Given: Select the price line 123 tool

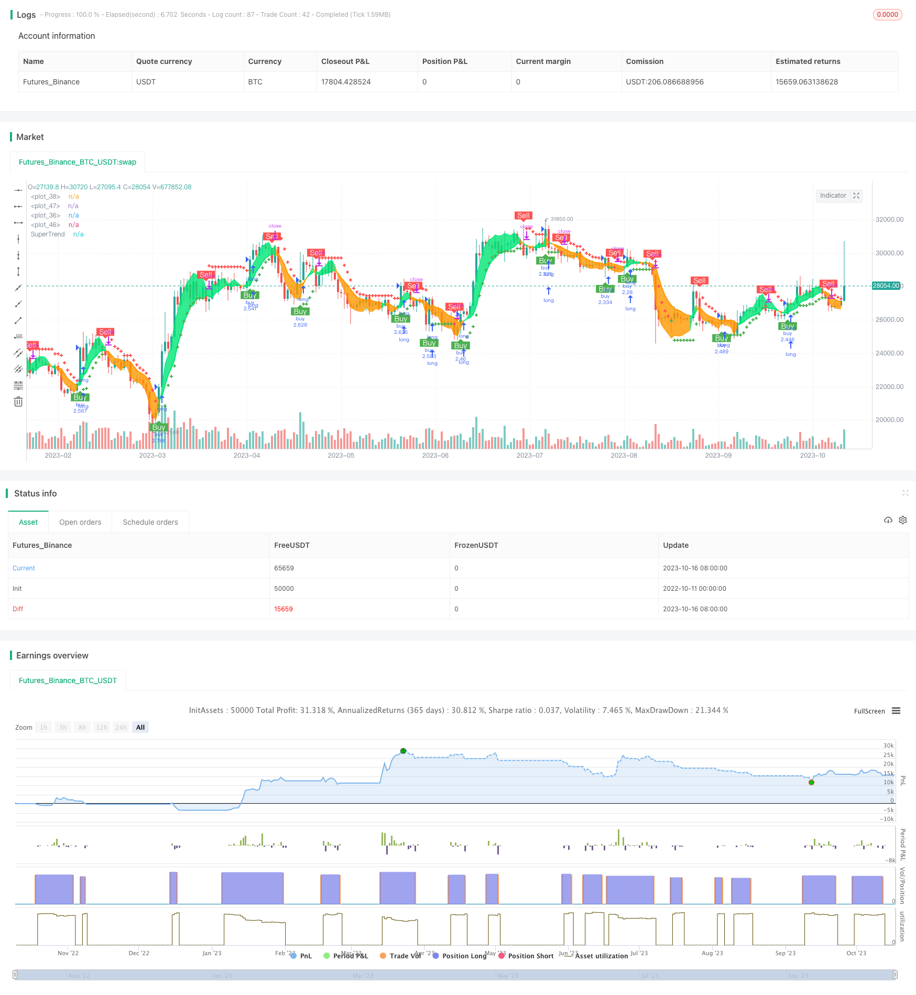Looking at the screenshot, I should pyautogui.click(x=18, y=336).
